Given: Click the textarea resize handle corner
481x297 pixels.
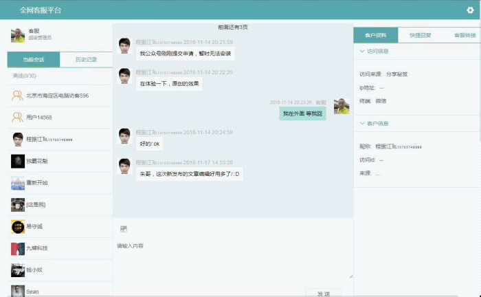Looking at the screenshot, I should tap(350, 276).
